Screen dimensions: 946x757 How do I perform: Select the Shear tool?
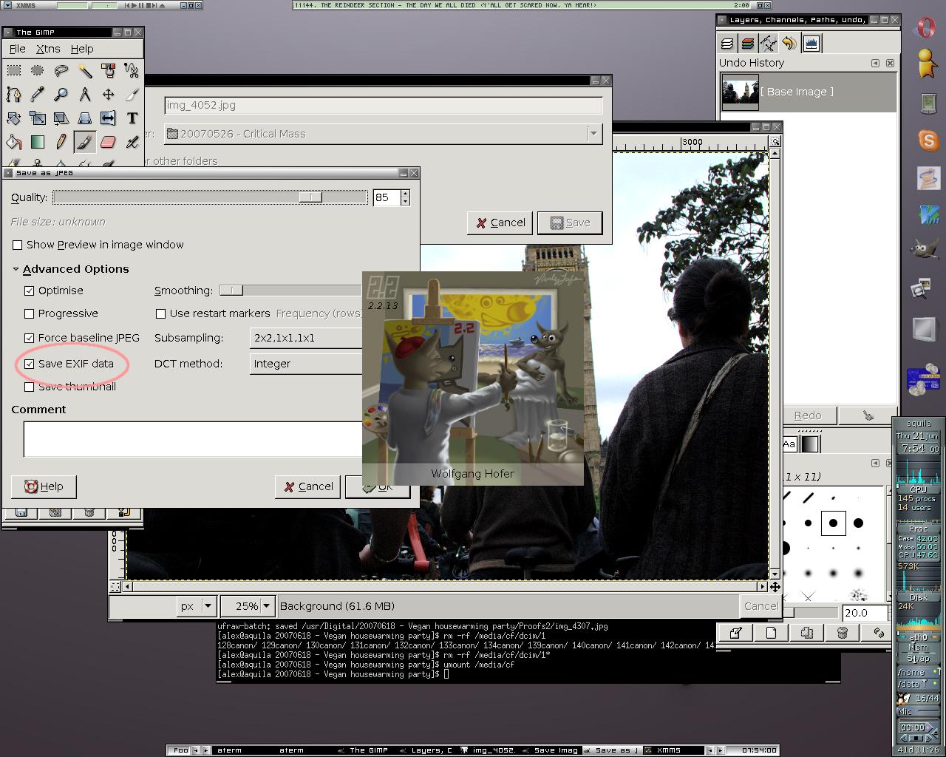click(61, 118)
